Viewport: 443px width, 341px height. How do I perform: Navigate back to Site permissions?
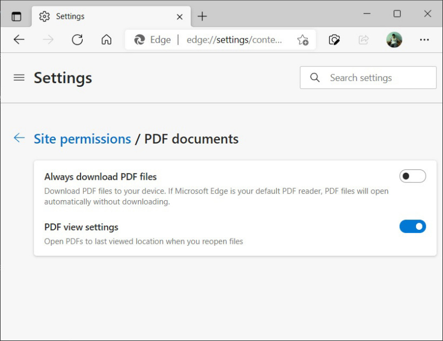point(82,139)
